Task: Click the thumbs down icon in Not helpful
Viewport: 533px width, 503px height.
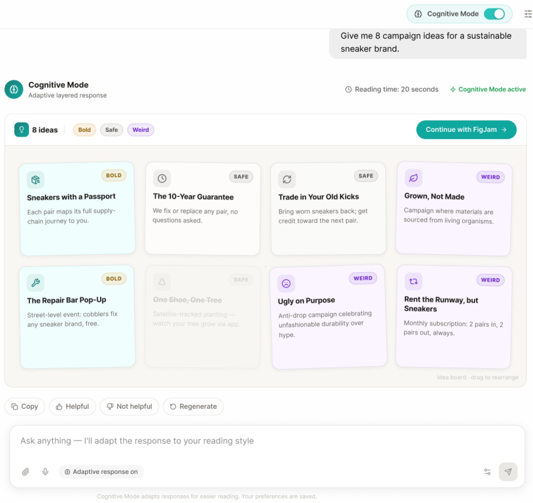Action: pyautogui.click(x=110, y=407)
